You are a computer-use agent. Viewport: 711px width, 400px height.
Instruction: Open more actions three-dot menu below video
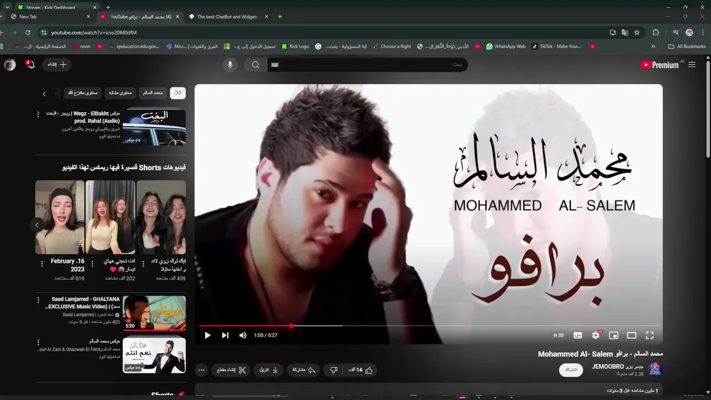pyautogui.click(x=202, y=370)
